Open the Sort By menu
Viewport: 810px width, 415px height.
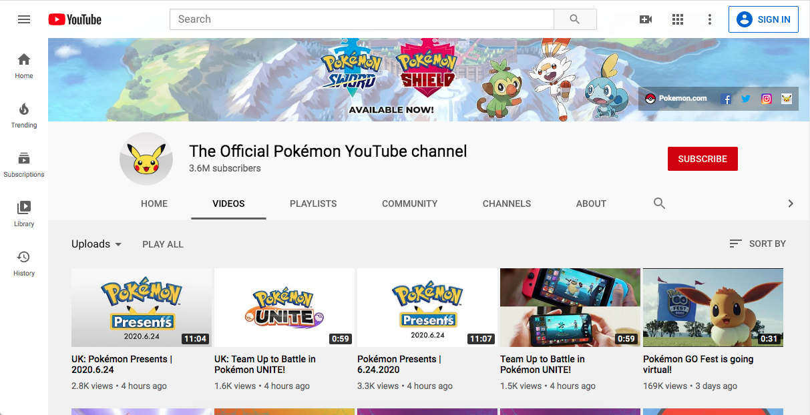[757, 244]
